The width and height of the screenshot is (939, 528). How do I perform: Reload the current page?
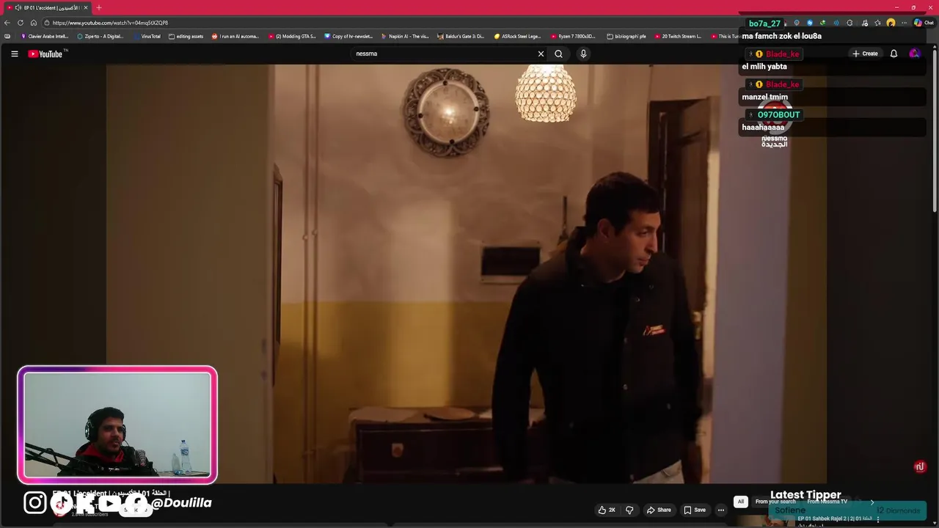[x=21, y=23]
